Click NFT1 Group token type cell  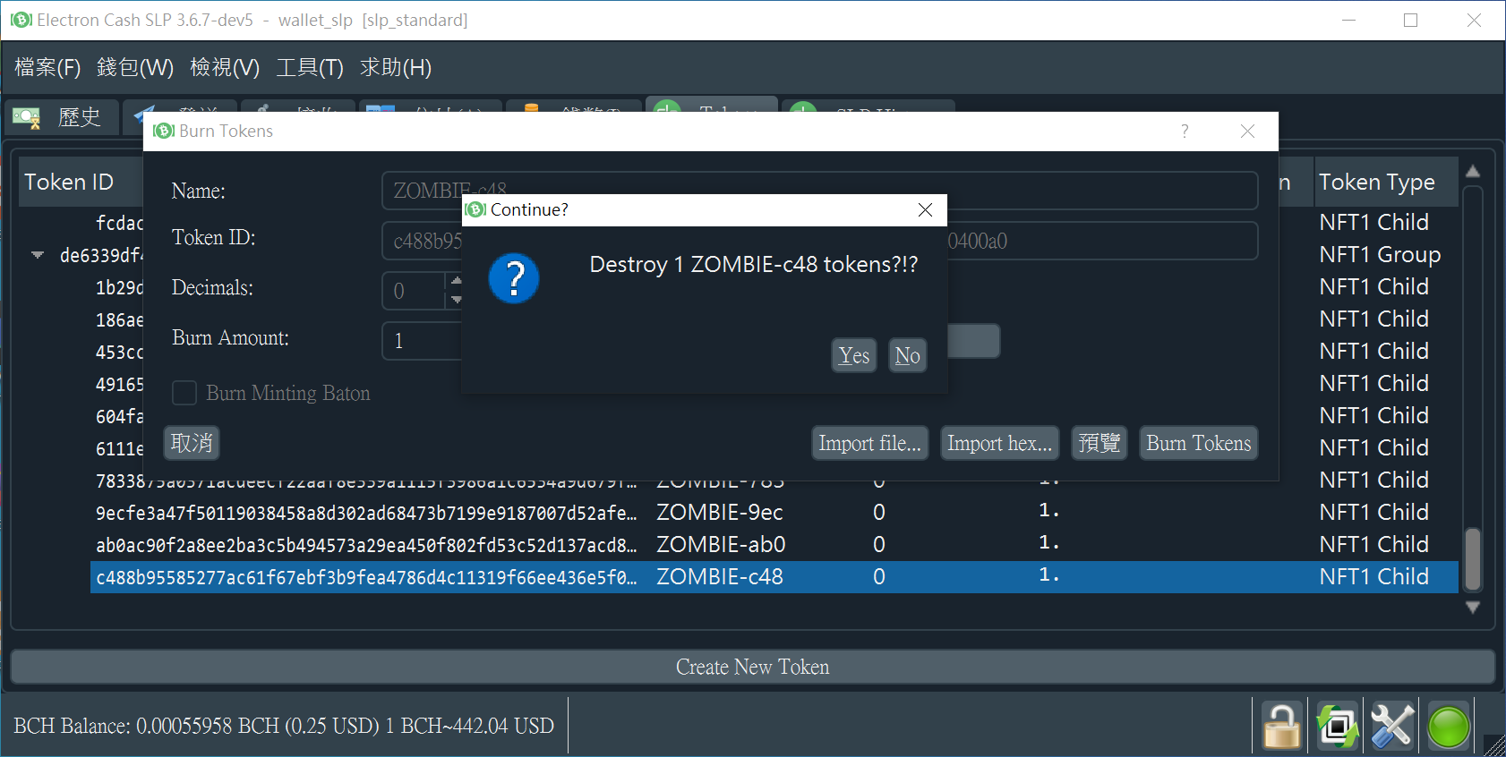[x=1380, y=255]
